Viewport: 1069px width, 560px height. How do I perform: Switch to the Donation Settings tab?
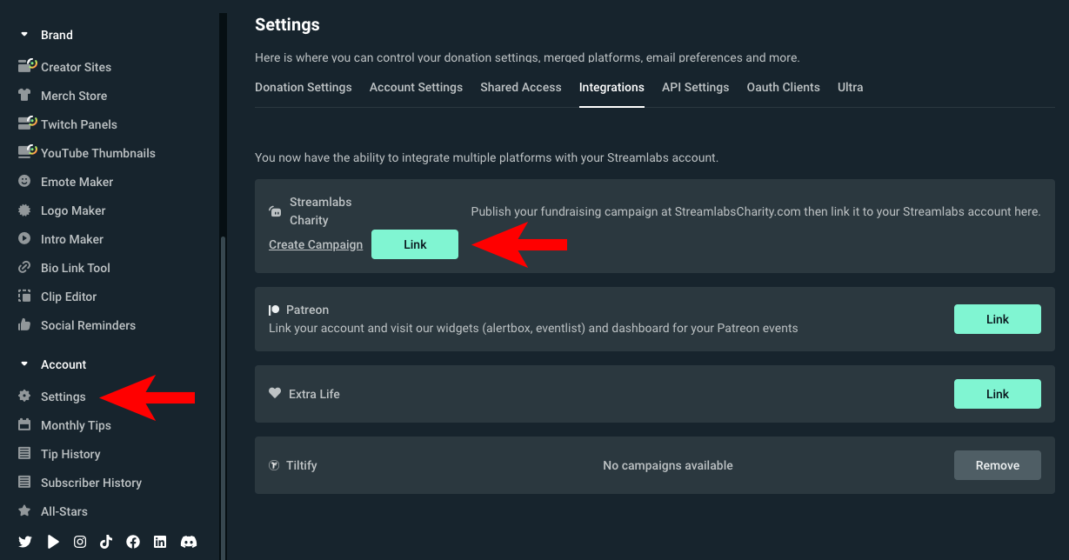pyautogui.click(x=303, y=87)
